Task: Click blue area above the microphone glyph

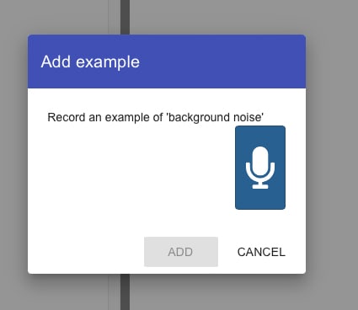Action: coord(260,136)
